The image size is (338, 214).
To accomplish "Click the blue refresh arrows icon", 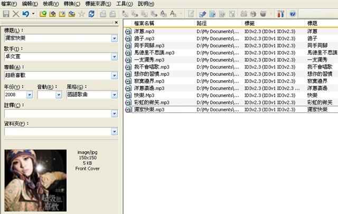I will click(x=92, y=13).
